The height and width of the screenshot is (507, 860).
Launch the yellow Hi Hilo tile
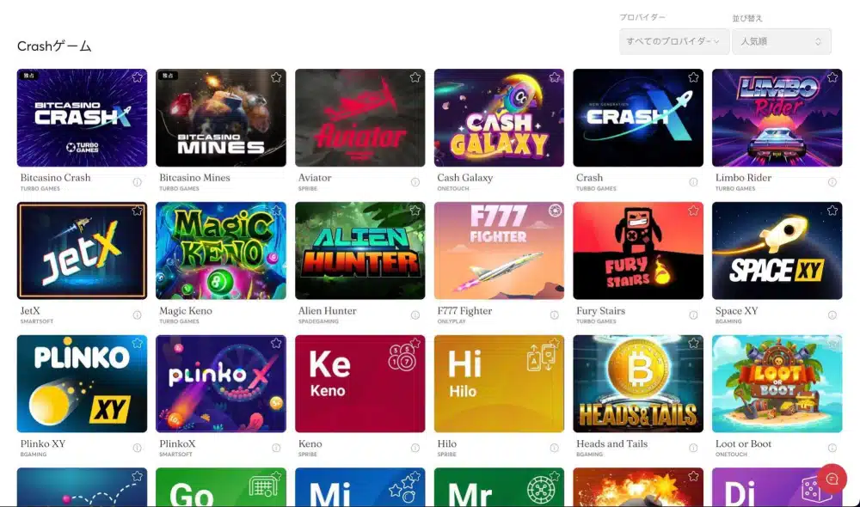click(x=499, y=383)
